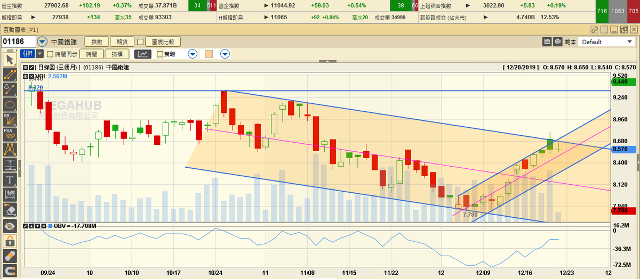Screen dimensions: 640x279
Task: Select the text annotation T tool
Action: coord(9,179)
